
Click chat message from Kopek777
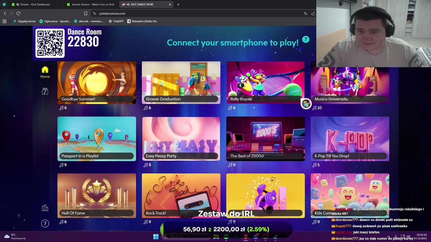point(369,226)
